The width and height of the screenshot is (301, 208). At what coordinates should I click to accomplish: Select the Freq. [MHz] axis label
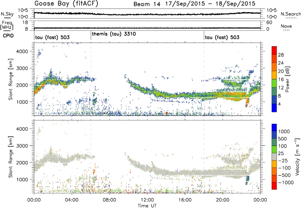point(7,25)
